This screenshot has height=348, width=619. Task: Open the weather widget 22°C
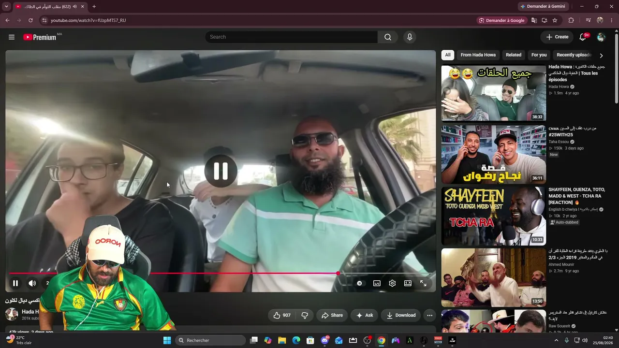click(19, 340)
